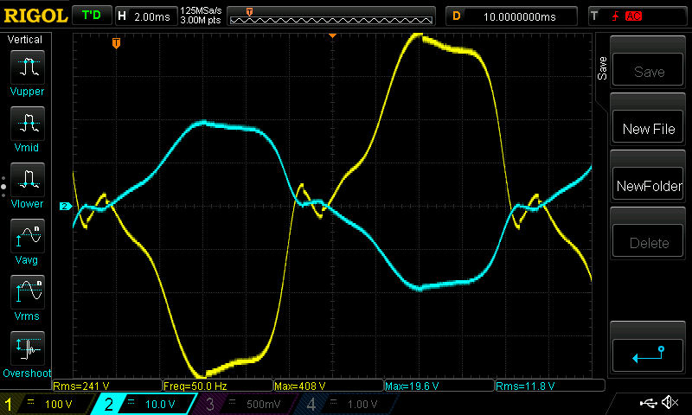Click the muted speaker sound icon
The width and height of the screenshot is (692, 415).
(670, 402)
